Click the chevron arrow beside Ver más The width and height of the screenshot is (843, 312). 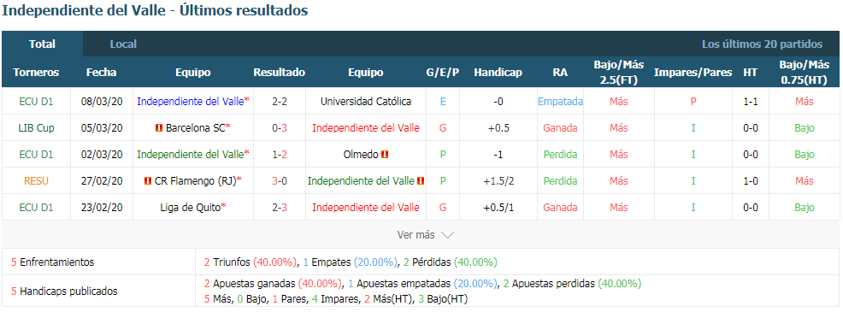pos(447,235)
